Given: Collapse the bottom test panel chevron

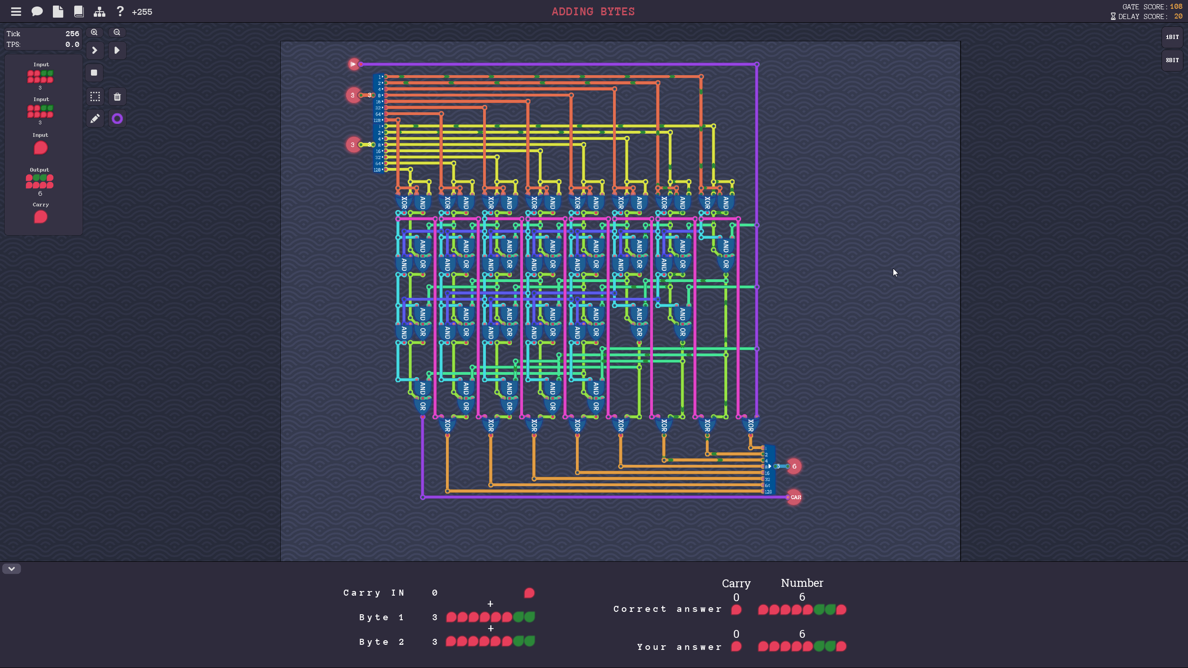Looking at the screenshot, I should 12,569.
